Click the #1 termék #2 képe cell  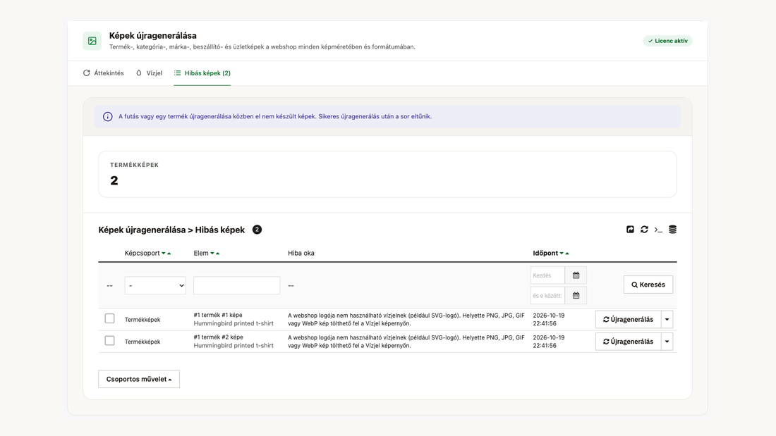point(234,342)
